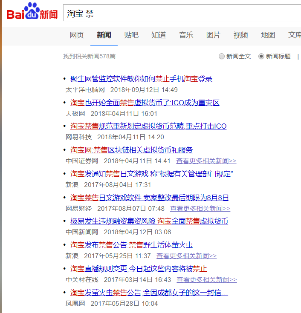Click source text 凤凰网 2017年05月28日 10:04
The height and width of the screenshot is (313, 301).
coord(112,304)
